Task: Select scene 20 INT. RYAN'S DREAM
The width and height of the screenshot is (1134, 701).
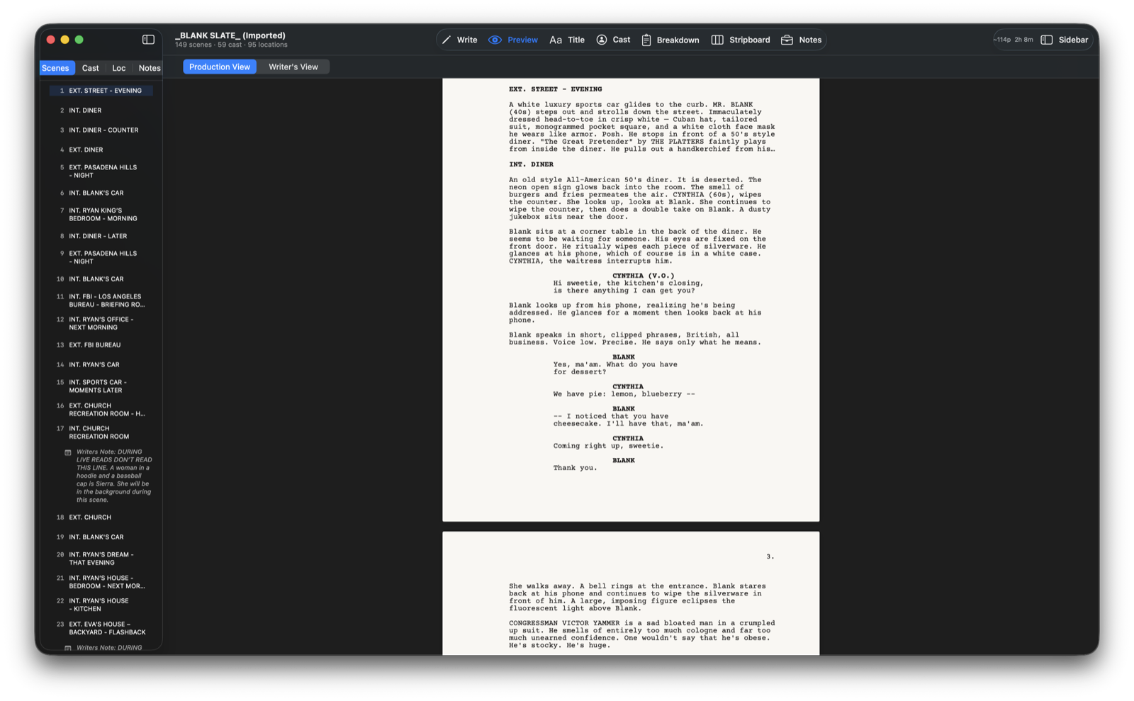Action: tap(101, 559)
